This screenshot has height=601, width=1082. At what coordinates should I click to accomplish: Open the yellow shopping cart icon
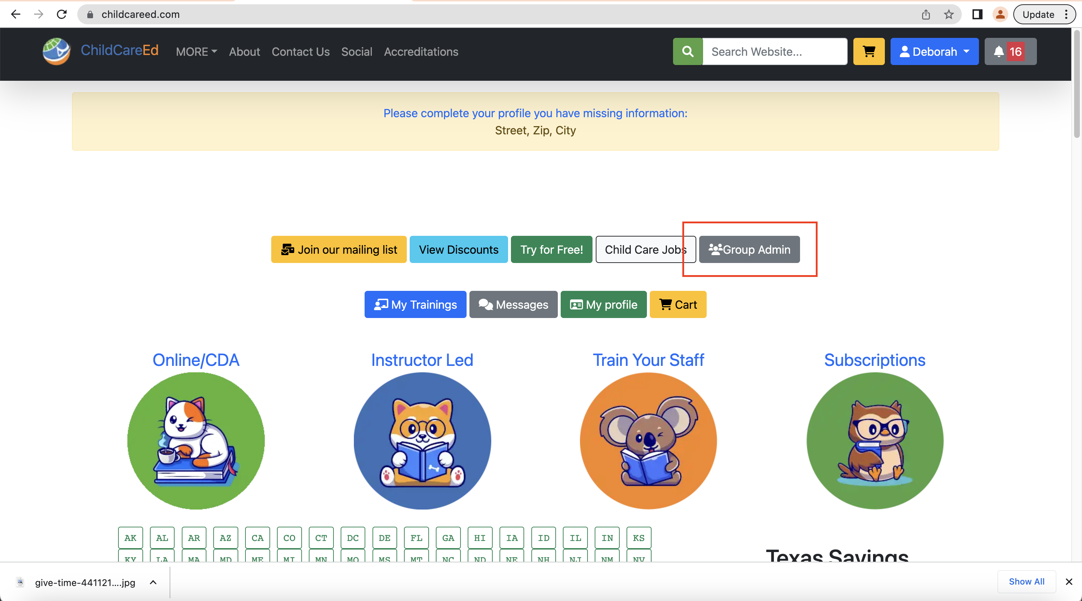click(869, 51)
